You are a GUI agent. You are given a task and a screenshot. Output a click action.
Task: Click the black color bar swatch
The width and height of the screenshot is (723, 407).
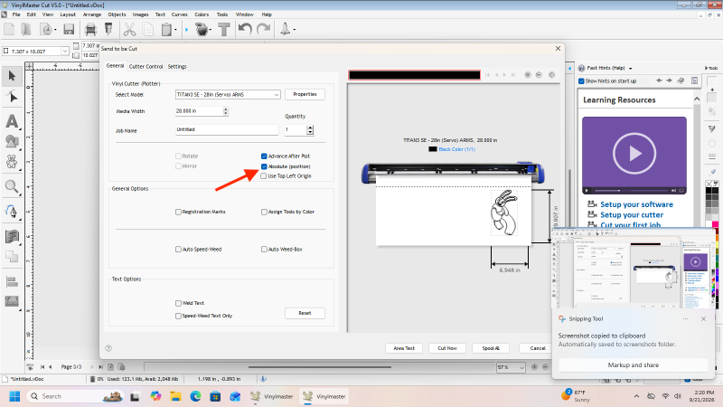415,75
